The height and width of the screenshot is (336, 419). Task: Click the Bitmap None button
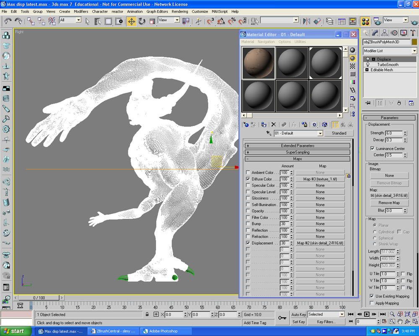click(x=389, y=176)
